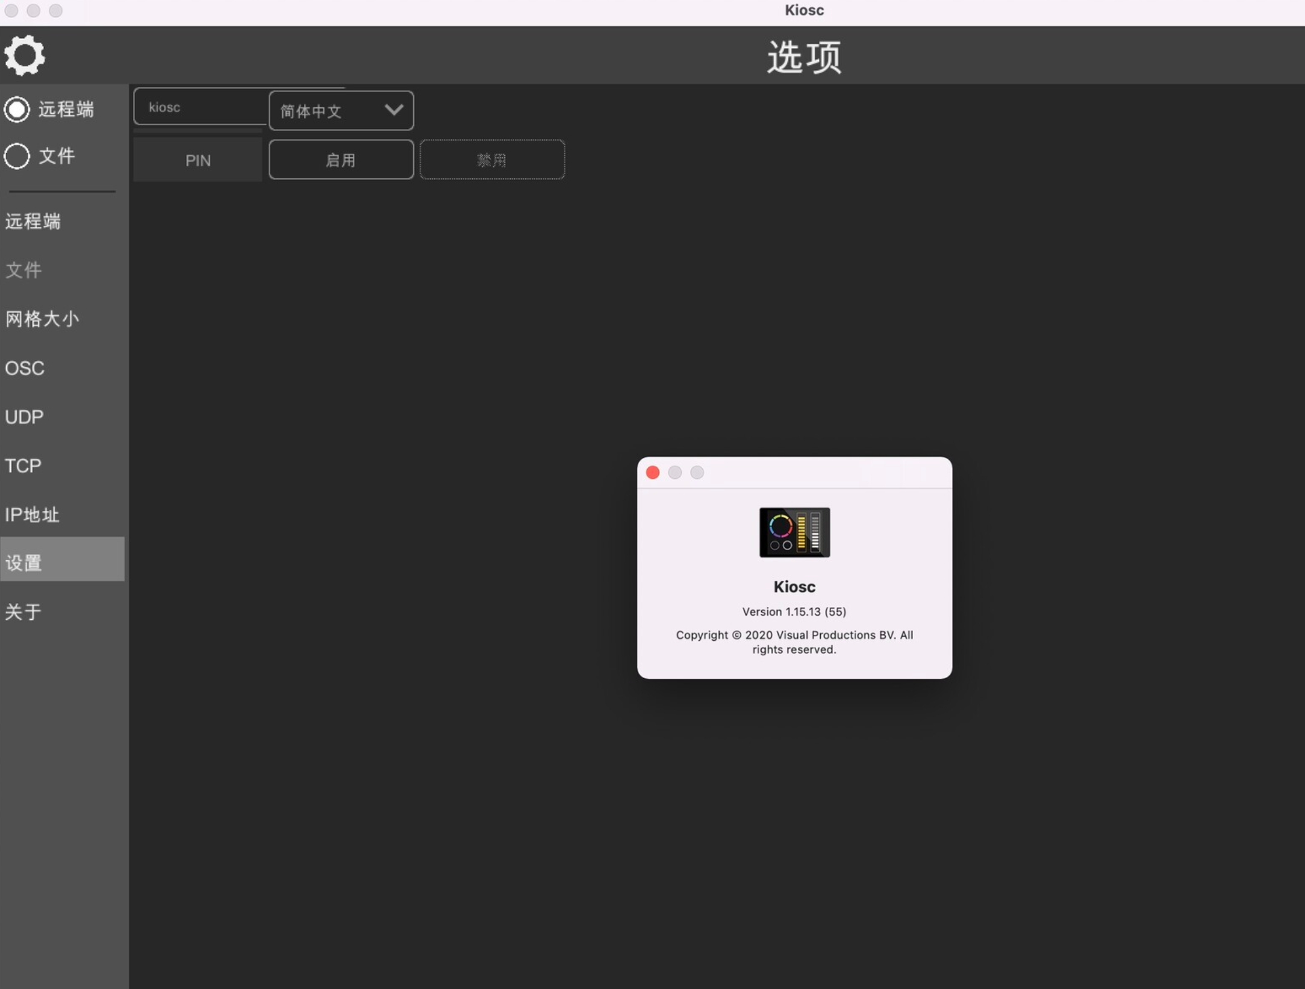Screen dimensions: 1305x989
Task: Click the gear options icon
Action: (25, 55)
